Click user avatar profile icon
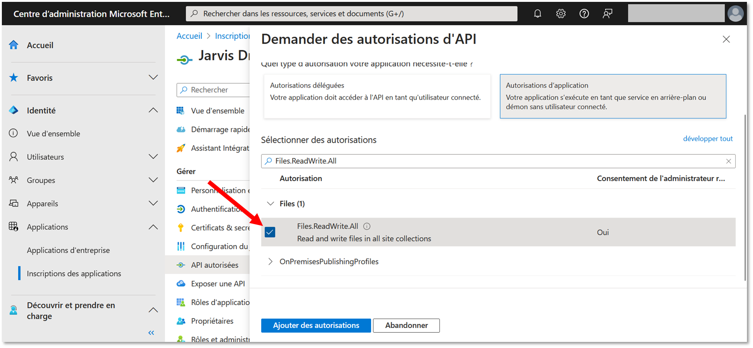 [x=735, y=14]
